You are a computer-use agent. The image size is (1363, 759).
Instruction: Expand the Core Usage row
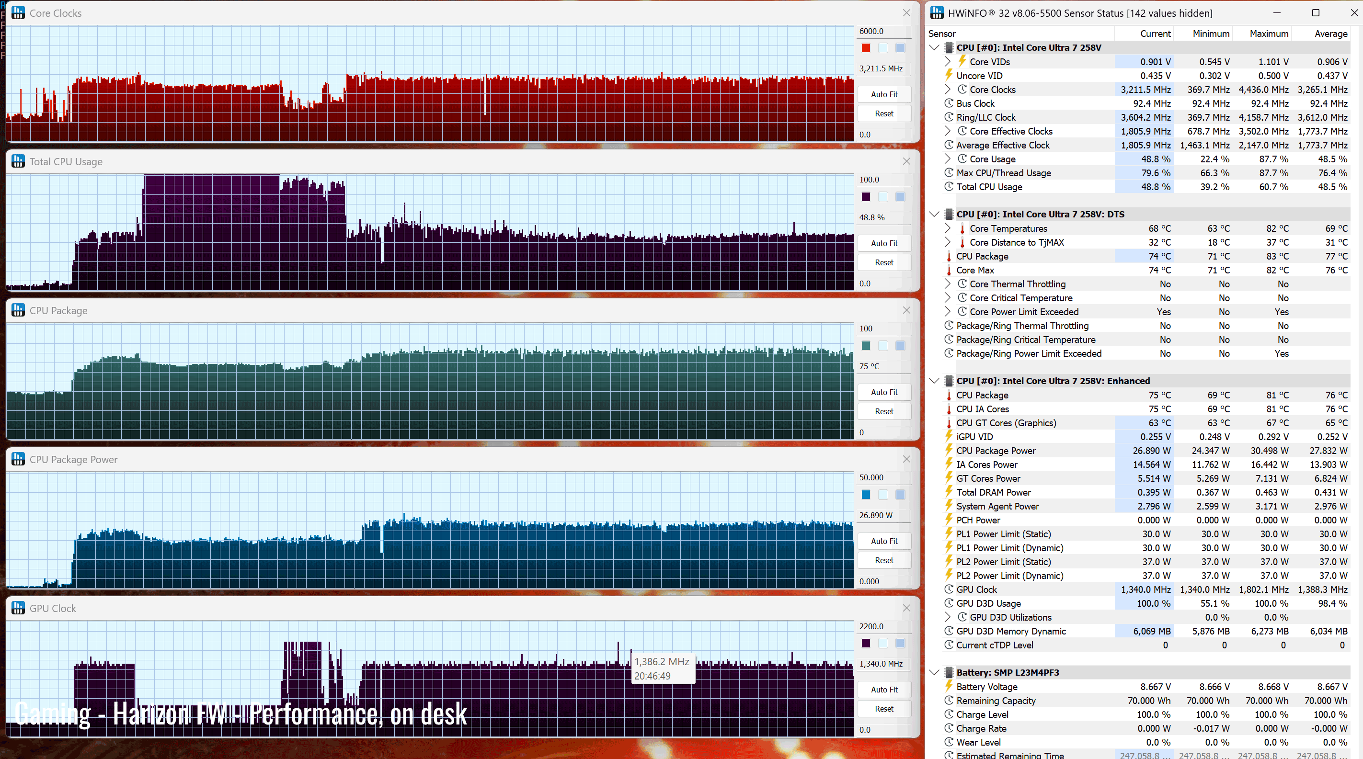[x=948, y=159]
